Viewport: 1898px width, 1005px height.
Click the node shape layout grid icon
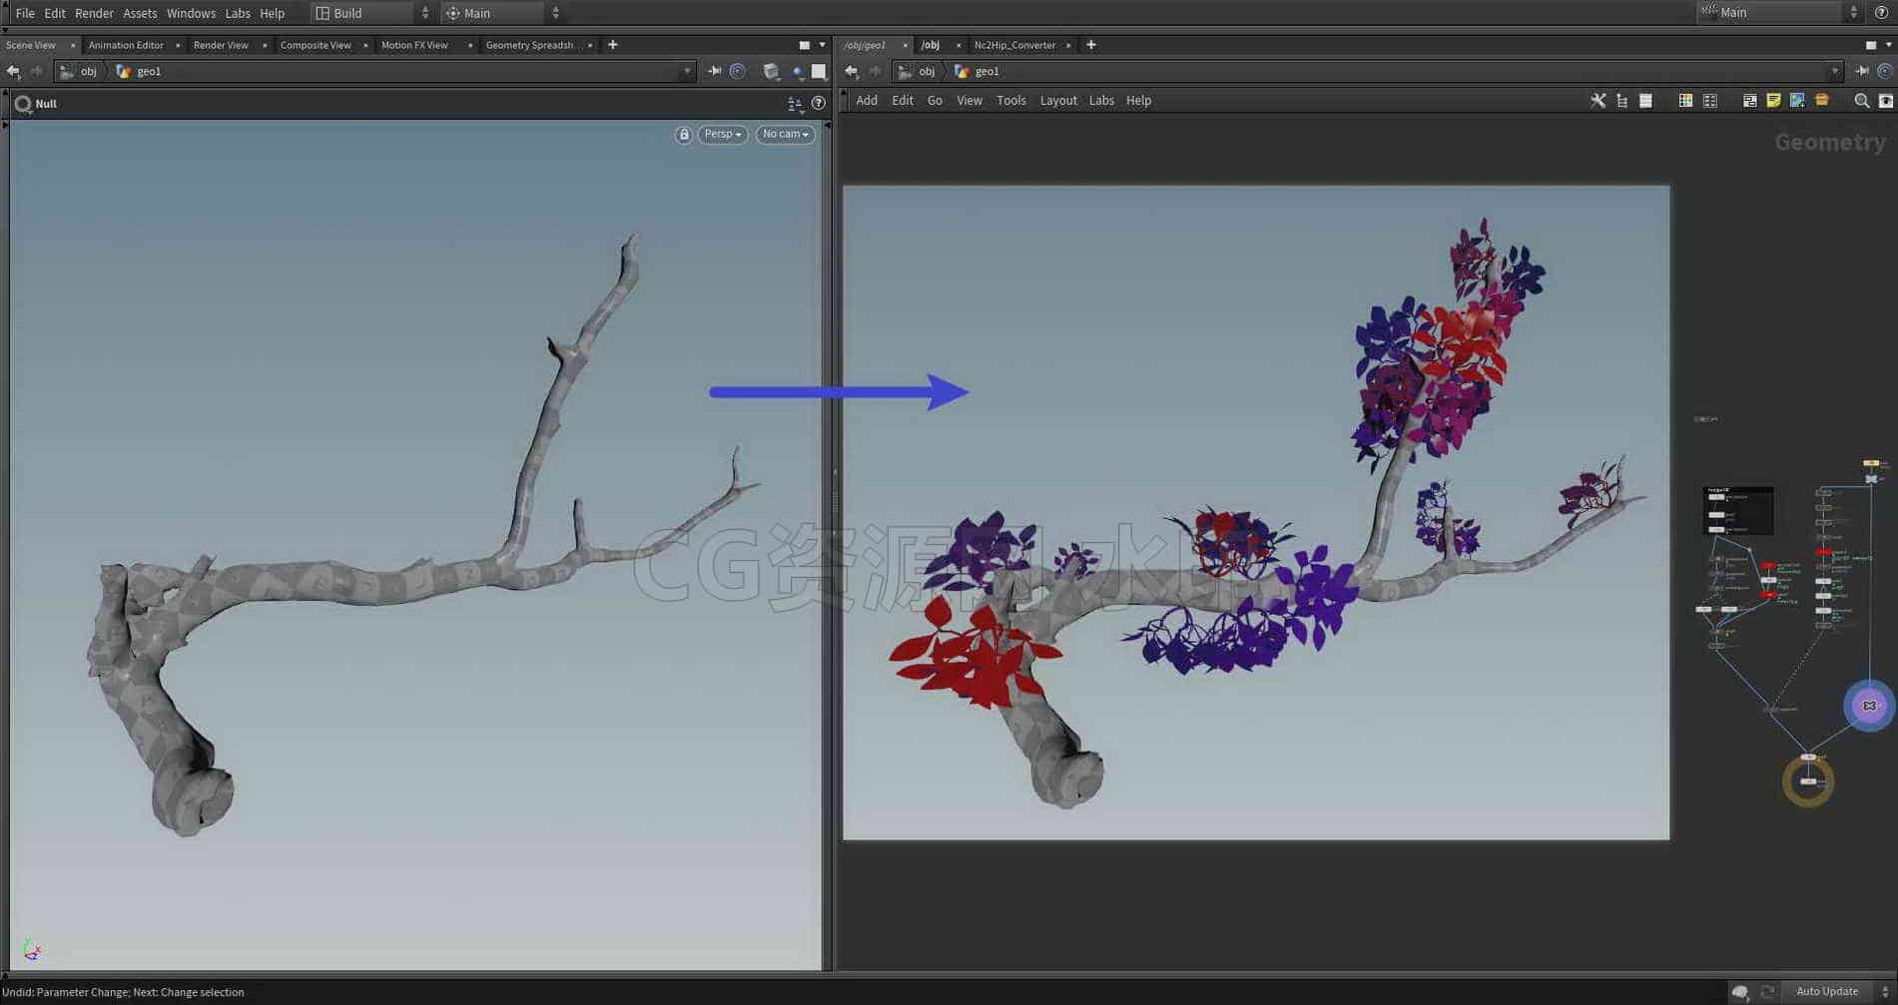[1710, 101]
